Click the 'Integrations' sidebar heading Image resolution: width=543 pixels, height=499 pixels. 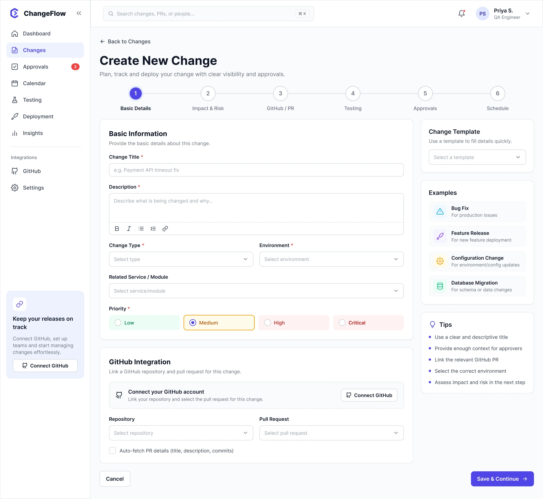coord(24,158)
